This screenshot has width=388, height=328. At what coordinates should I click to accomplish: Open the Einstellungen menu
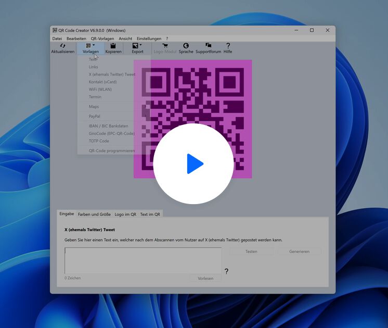pos(149,39)
